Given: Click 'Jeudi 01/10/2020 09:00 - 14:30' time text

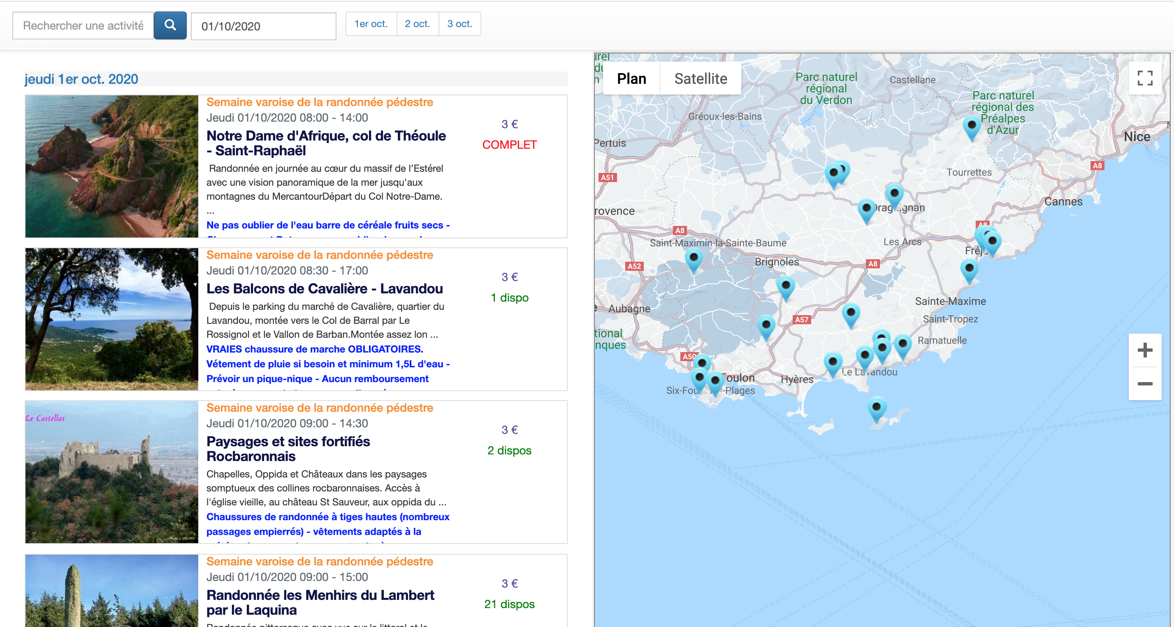Looking at the screenshot, I should coord(287,424).
